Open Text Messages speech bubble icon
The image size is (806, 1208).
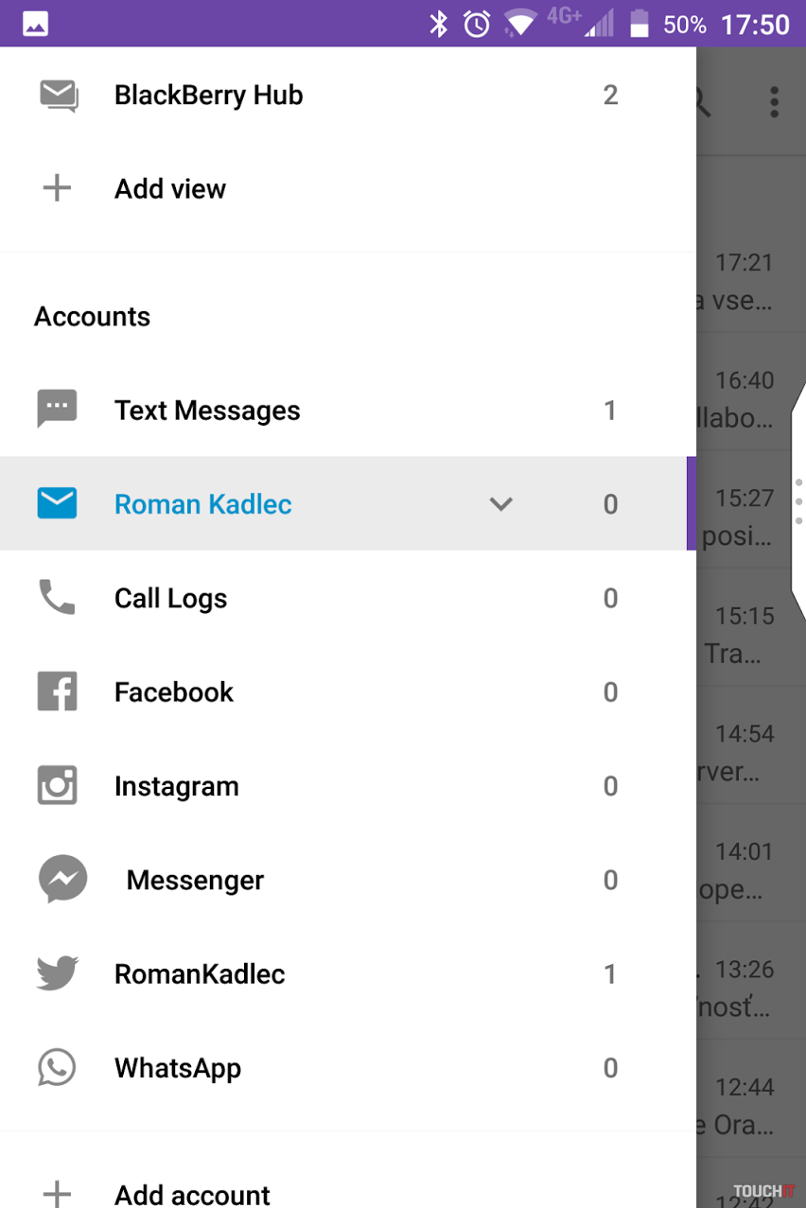[57, 410]
